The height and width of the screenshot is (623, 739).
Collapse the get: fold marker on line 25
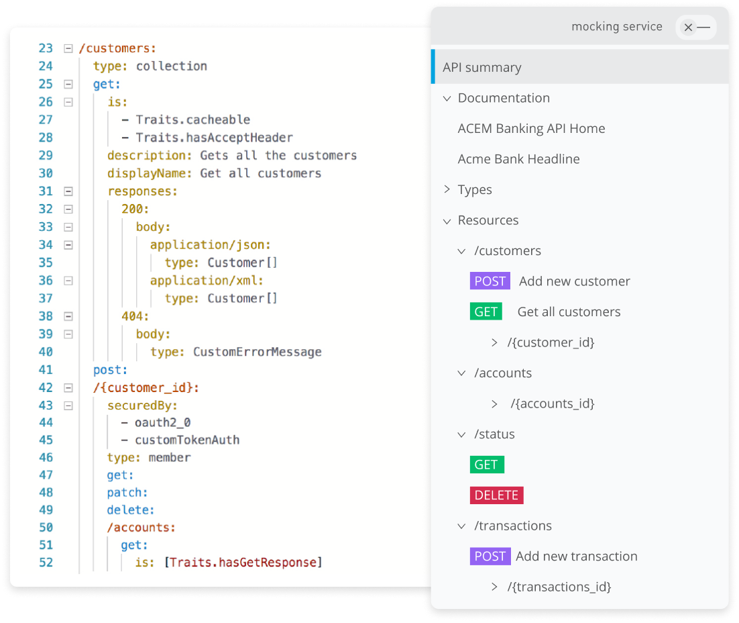pos(68,84)
